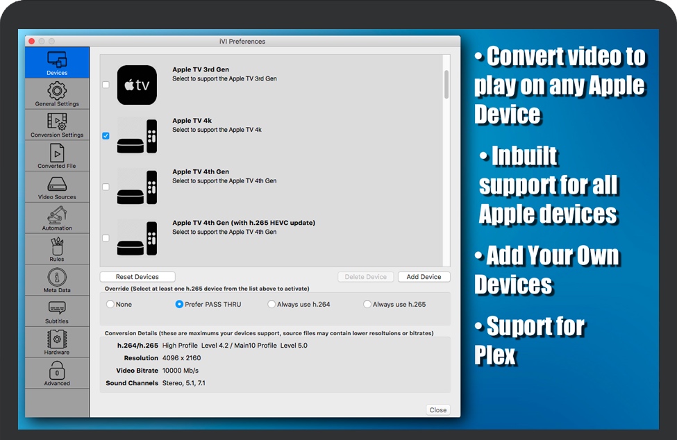
Task: Open the Conversion Settings pane icon
Action: tap(57, 122)
